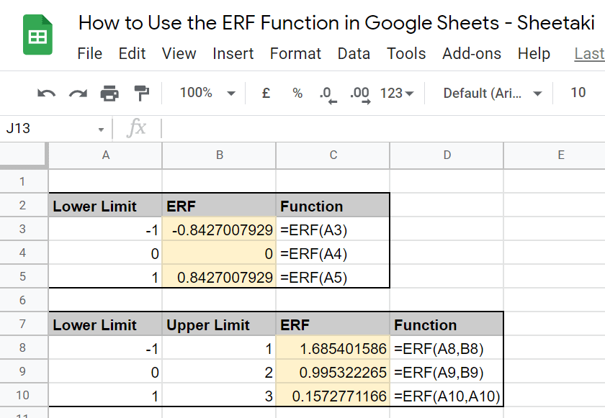This screenshot has width=605, height=418.
Task: Open the name box dropdown arrow
Action: [101, 130]
